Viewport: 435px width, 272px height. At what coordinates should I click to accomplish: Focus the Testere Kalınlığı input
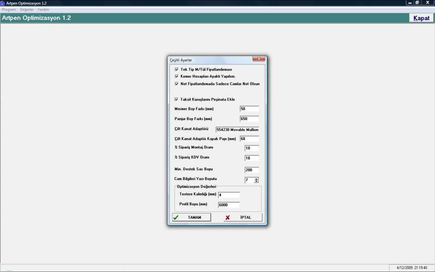[x=229, y=195]
